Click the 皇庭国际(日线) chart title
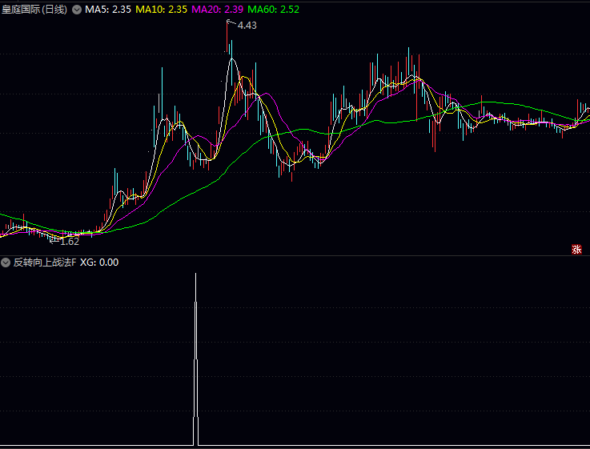The height and width of the screenshot is (449, 590). tap(34, 10)
